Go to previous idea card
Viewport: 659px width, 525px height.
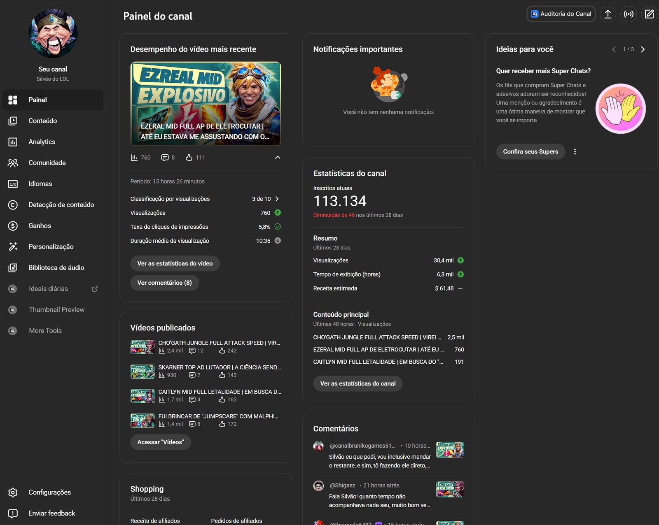[x=614, y=49]
